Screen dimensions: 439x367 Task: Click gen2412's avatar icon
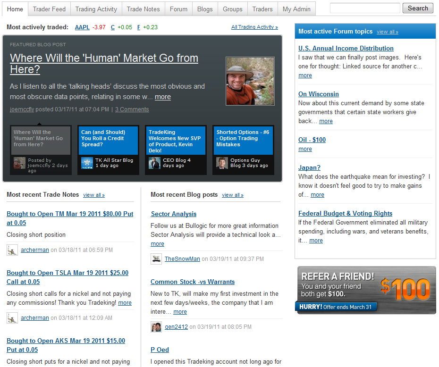pyautogui.click(x=156, y=326)
